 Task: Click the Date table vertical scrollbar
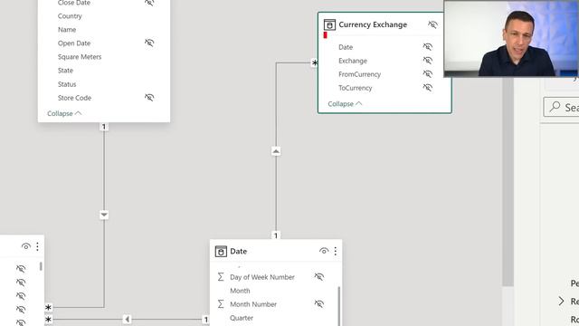coord(339,306)
